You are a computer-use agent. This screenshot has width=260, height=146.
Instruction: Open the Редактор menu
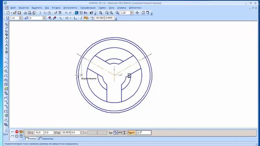[x=24, y=8]
